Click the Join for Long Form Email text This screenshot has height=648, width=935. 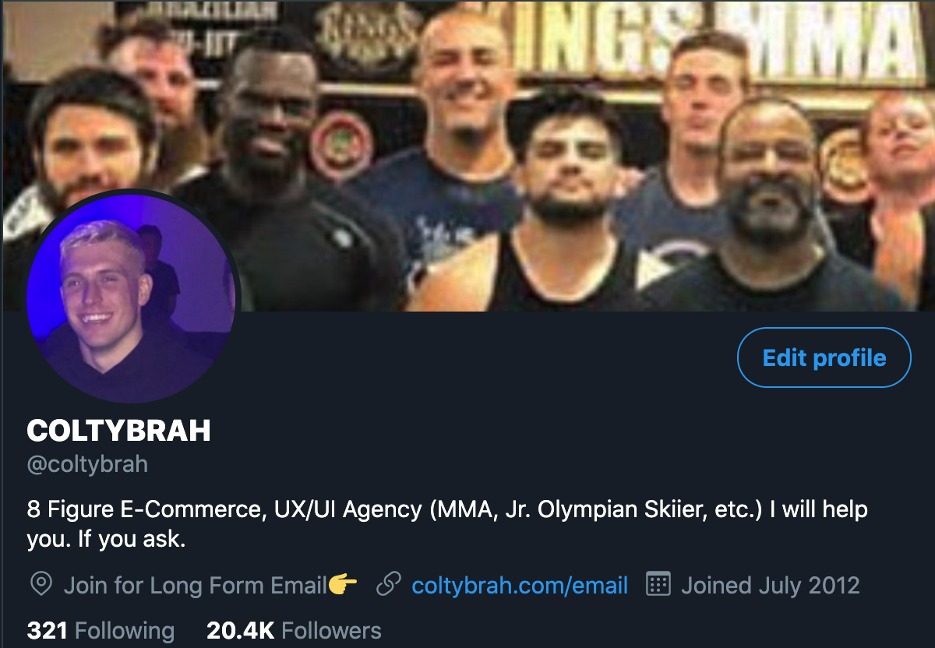(x=195, y=585)
